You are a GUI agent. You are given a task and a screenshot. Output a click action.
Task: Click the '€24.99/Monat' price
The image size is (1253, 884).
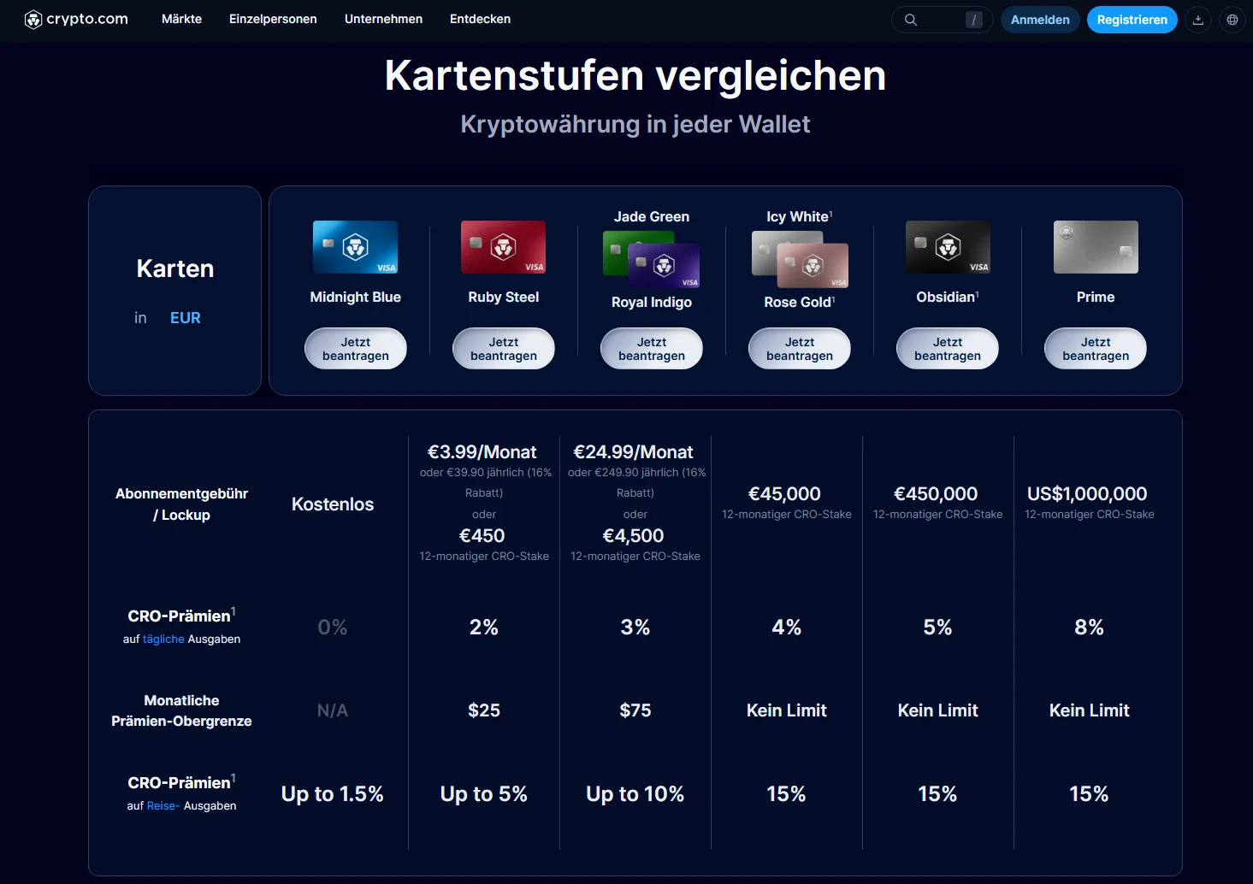point(633,452)
